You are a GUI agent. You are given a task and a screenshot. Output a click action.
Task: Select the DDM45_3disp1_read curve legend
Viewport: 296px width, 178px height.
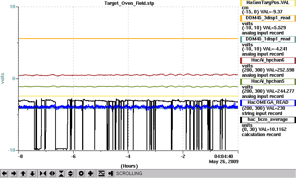(x=268, y=18)
